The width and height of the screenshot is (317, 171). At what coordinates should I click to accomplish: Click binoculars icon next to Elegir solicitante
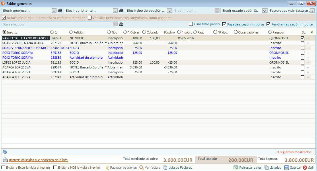[x=121, y=11]
